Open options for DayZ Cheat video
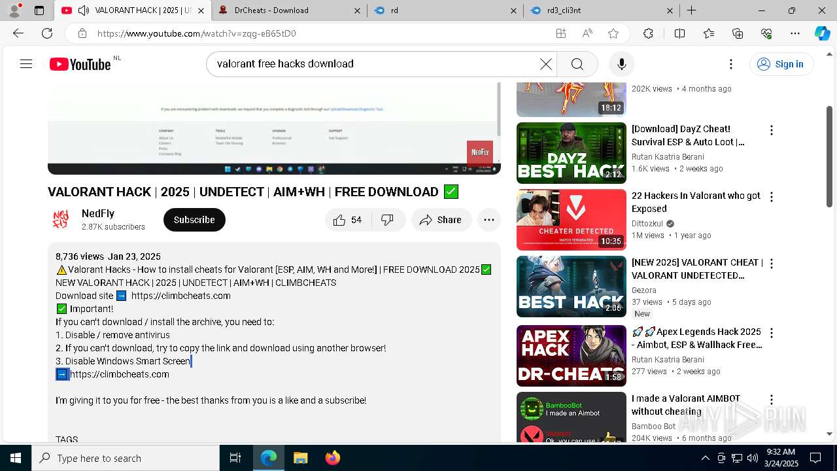Image resolution: width=837 pixels, height=471 pixels. (x=771, y=130)
